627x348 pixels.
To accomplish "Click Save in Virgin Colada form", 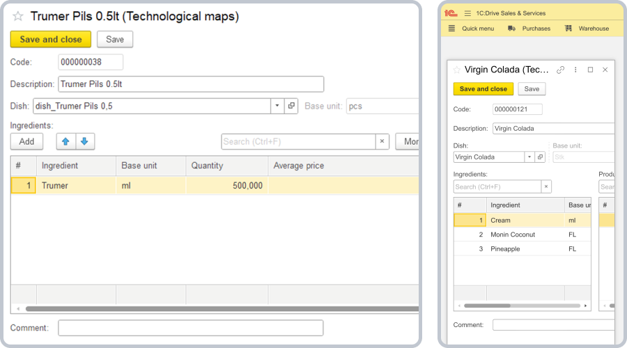I will pos(532,88).
